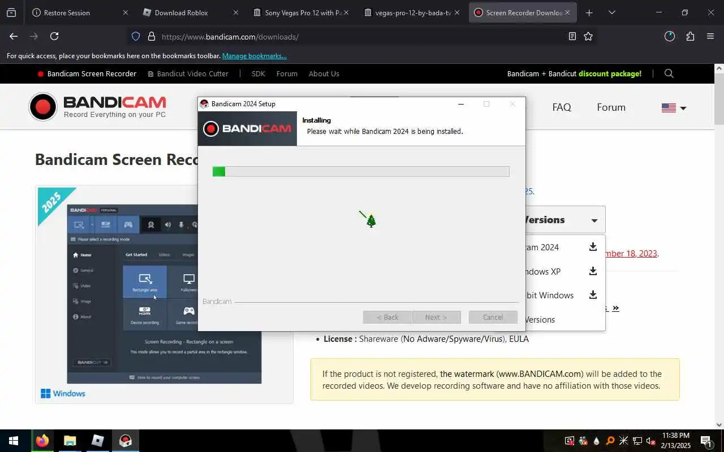Viewport: 724px width, 452px height.
Task: Open Forum in white site header
Action: pyautogui.click(x=611, y=107)
